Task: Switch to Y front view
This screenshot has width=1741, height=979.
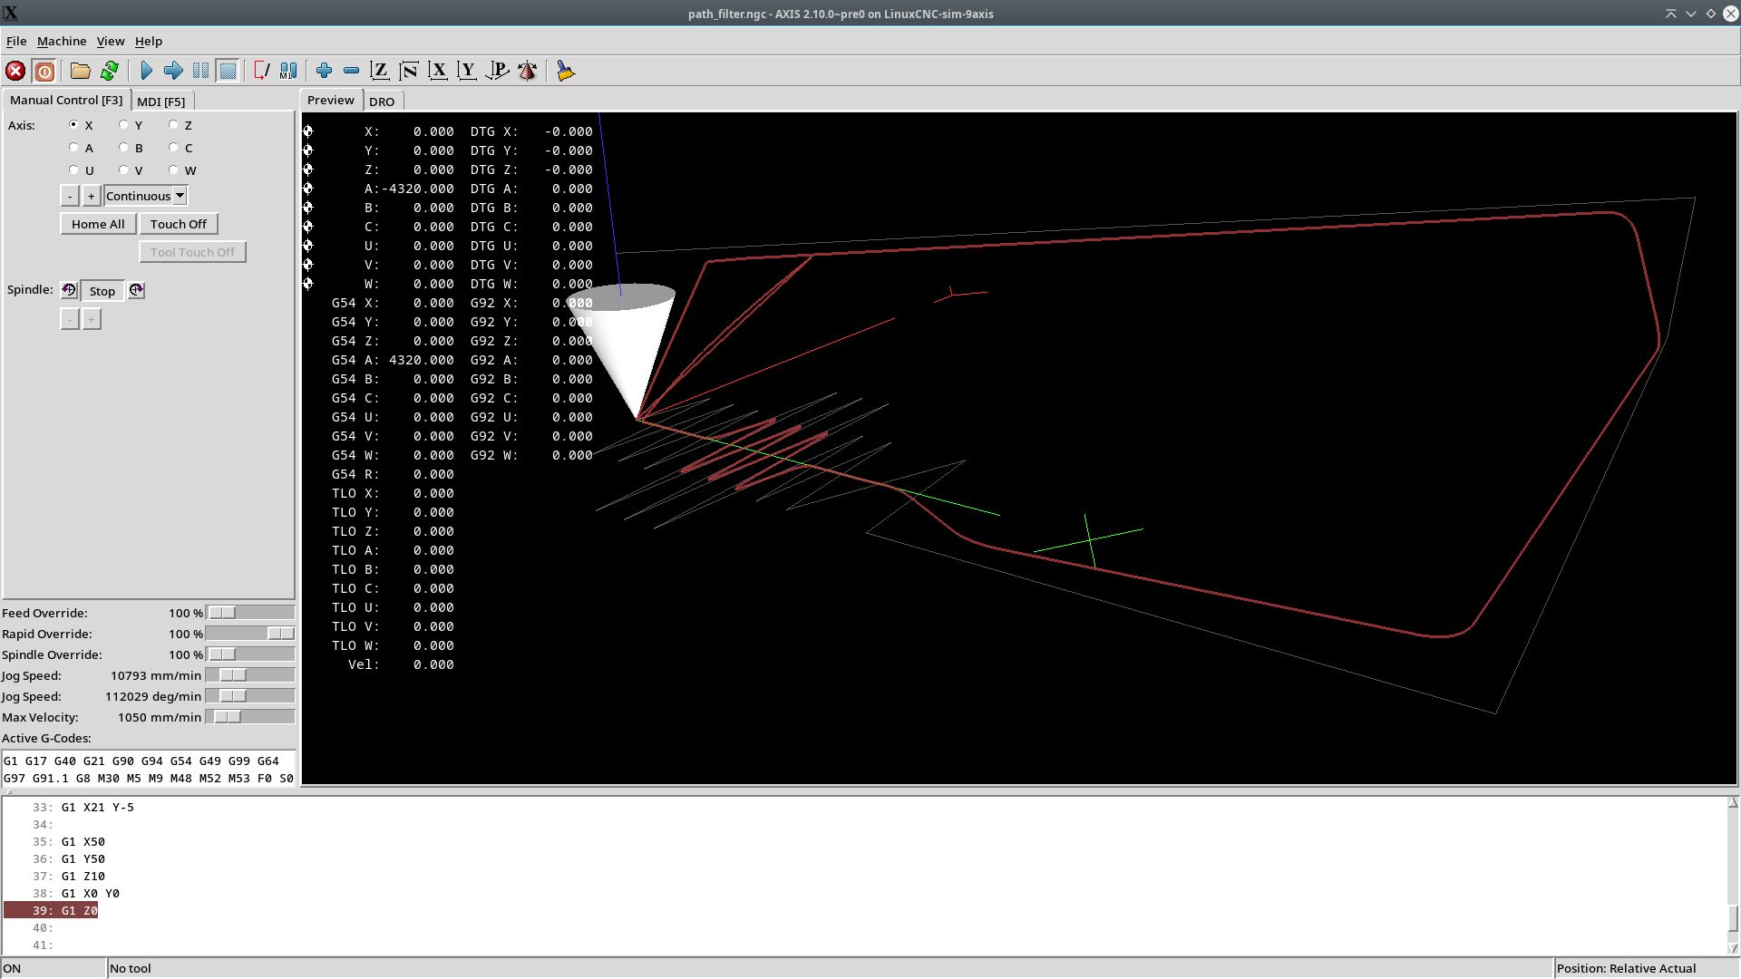Action: 467,71
